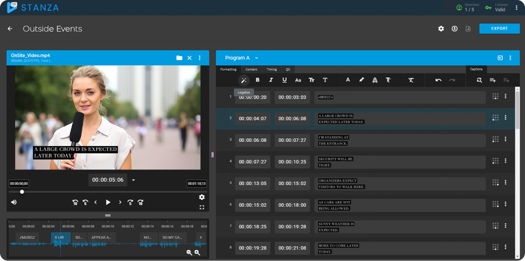Zoom in on the waveform timeline
This screenshot has width=525, height=261.
[x=197, y=253]
